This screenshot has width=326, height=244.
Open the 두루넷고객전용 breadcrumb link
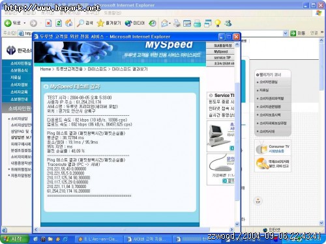[69, 69]
